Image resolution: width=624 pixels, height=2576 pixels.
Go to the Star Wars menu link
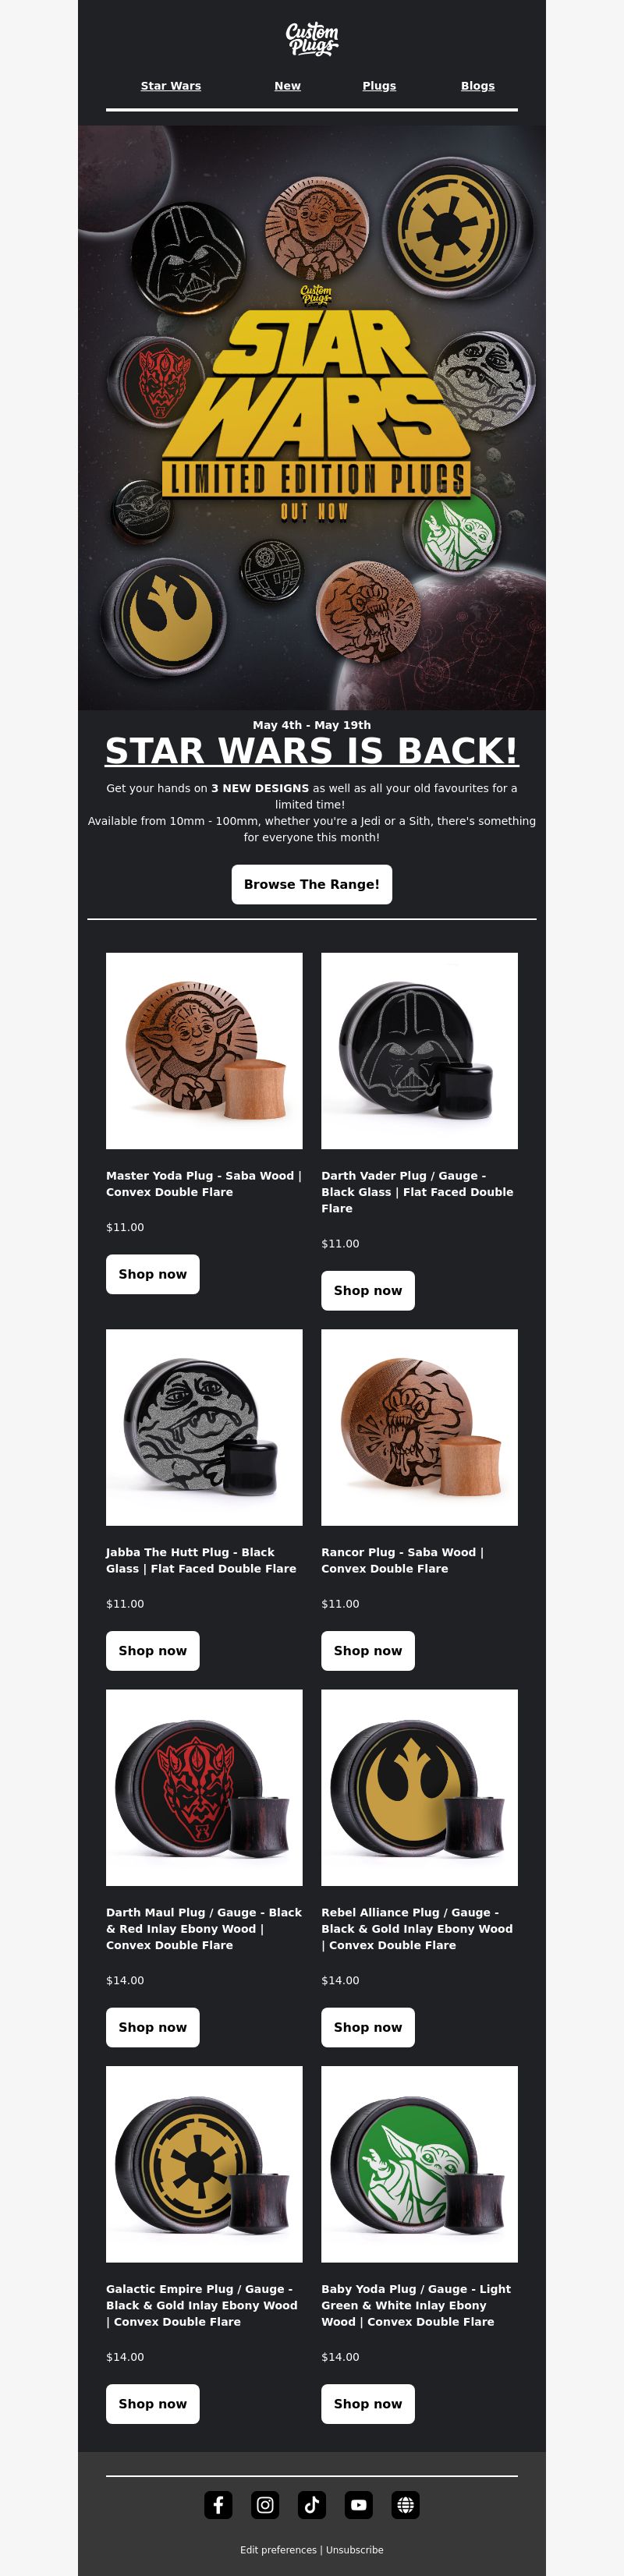click(x=171, y=86)
